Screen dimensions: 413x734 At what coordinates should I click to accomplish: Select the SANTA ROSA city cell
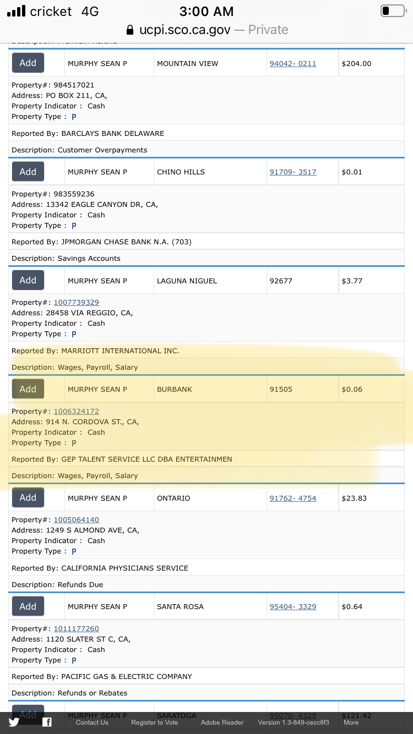(x=210, y=606)
